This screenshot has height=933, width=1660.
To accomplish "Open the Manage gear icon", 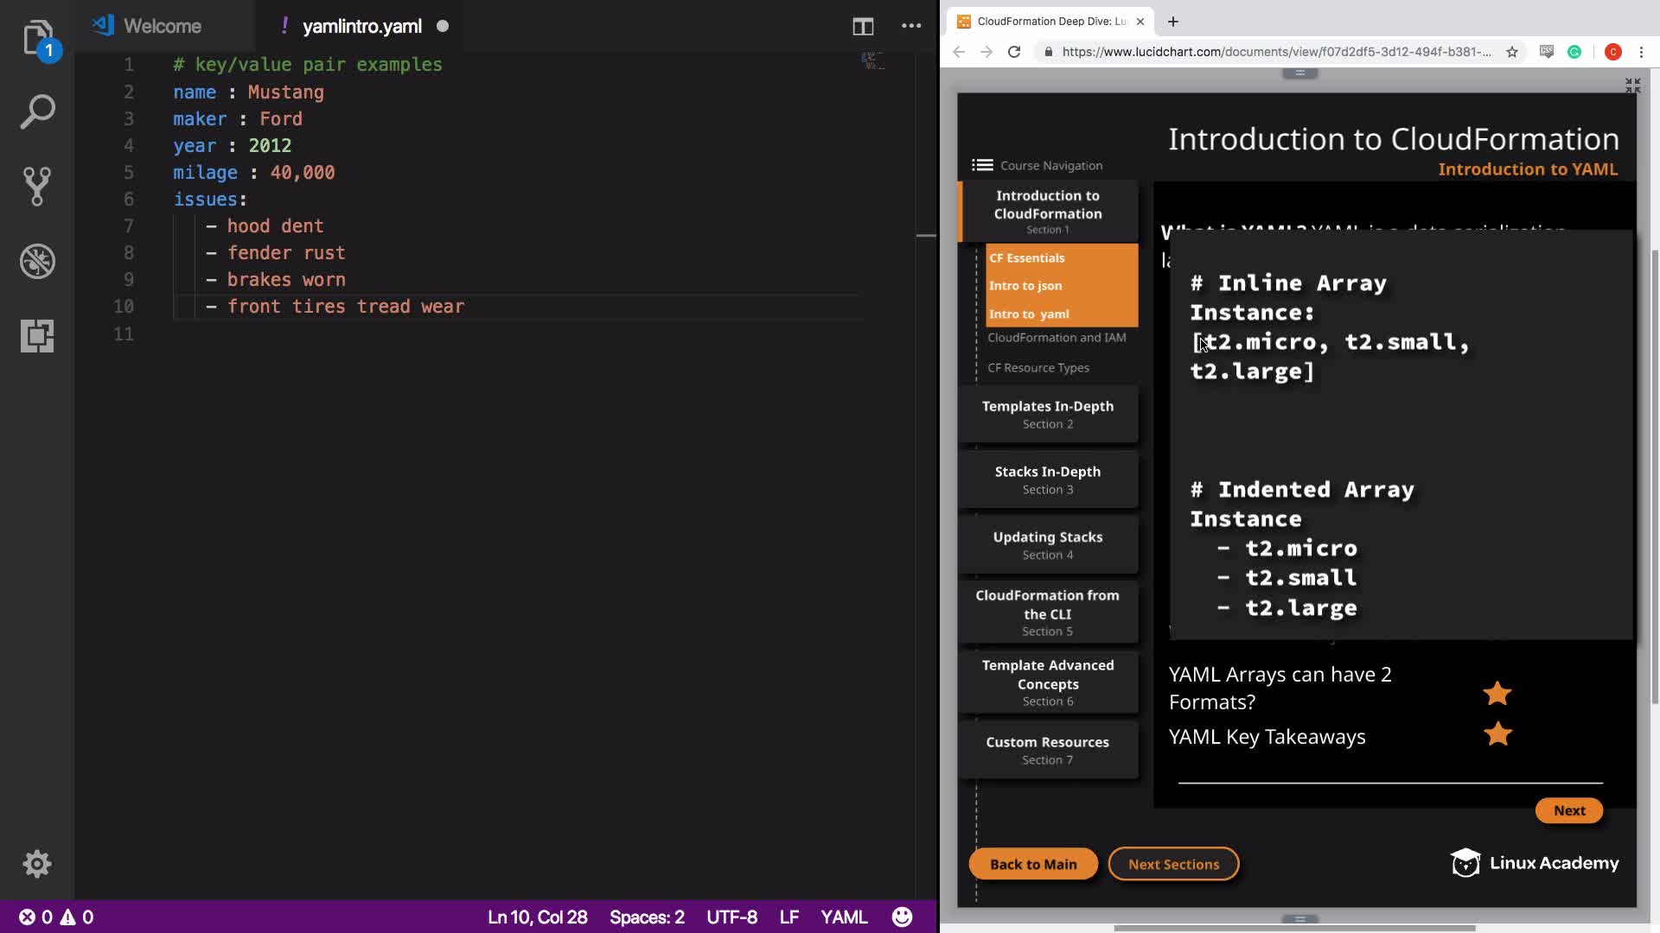I will point(37,863).
